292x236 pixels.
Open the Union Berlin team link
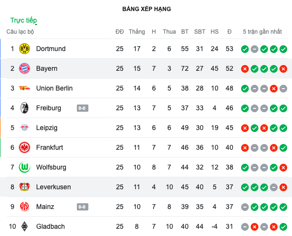pyautogui.click(x=54, y=88)
